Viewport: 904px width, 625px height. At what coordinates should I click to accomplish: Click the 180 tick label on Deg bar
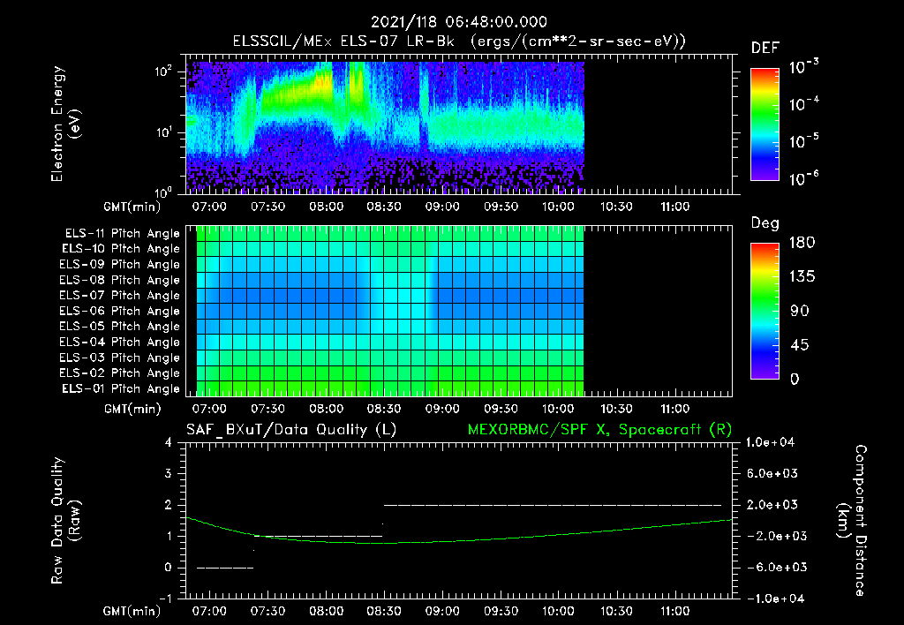[802, 243]
